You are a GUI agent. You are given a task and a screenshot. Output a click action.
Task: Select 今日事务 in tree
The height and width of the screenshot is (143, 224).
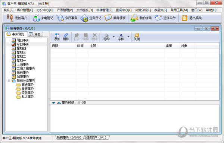(22, 44)
